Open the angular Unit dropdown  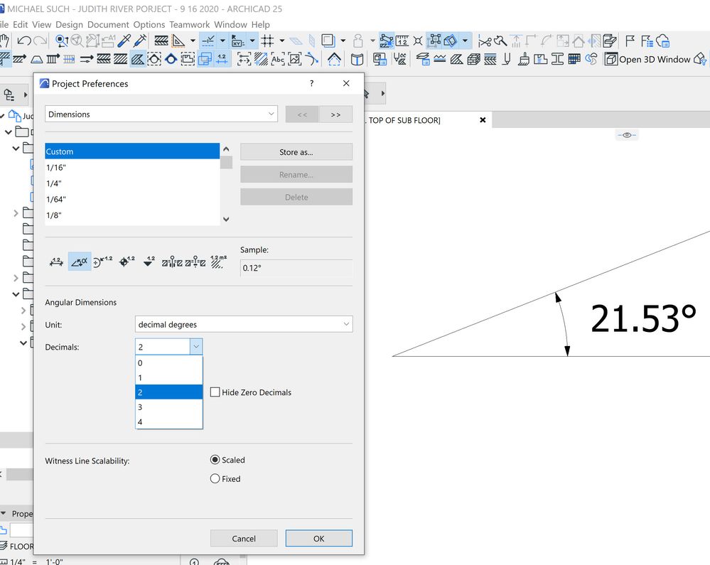pos(244,324)
